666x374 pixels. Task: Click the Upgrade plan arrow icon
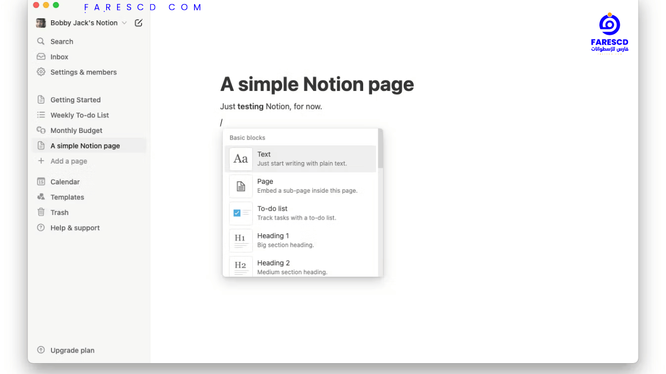click(x=41, y=350)
